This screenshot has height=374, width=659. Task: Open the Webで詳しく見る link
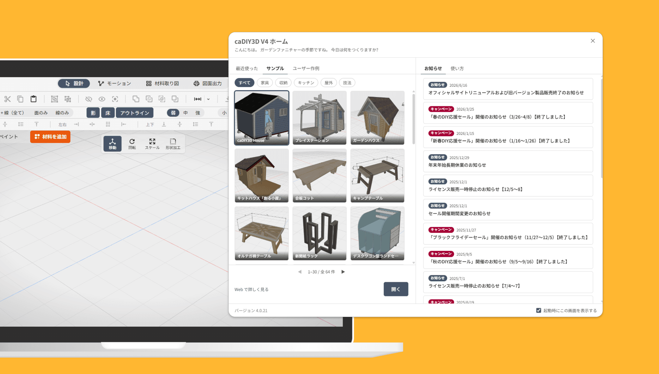pos(252,290)
